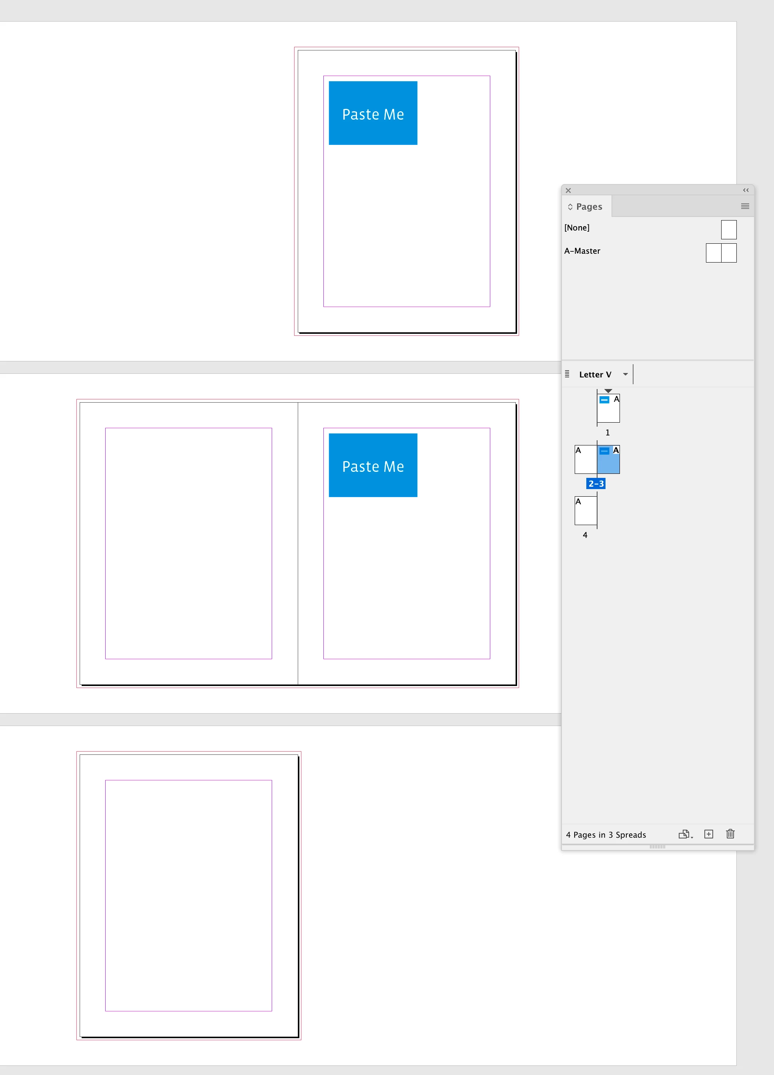Viewport: 774px width, 1075px height.
Task: Click the Edit page size icon
Action: [684, 834]
